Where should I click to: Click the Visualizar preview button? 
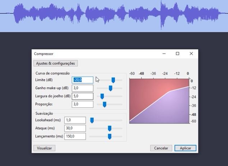click(x=45, y=148)
